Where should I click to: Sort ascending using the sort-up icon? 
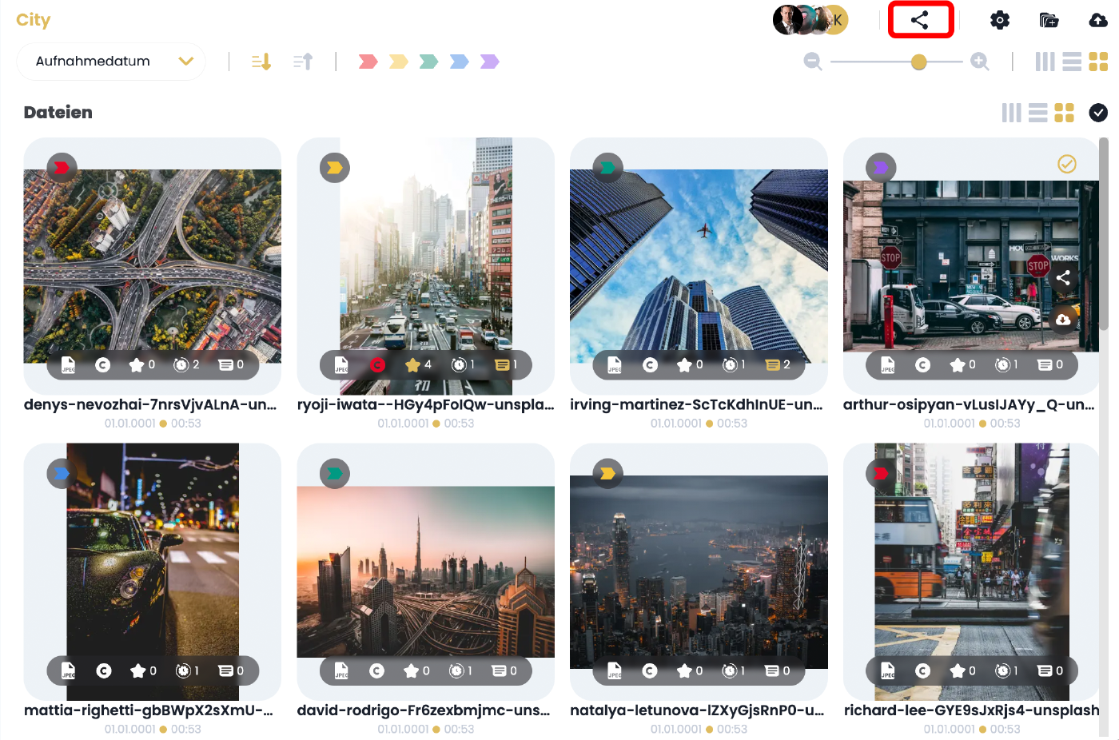[x=303, y=62]
